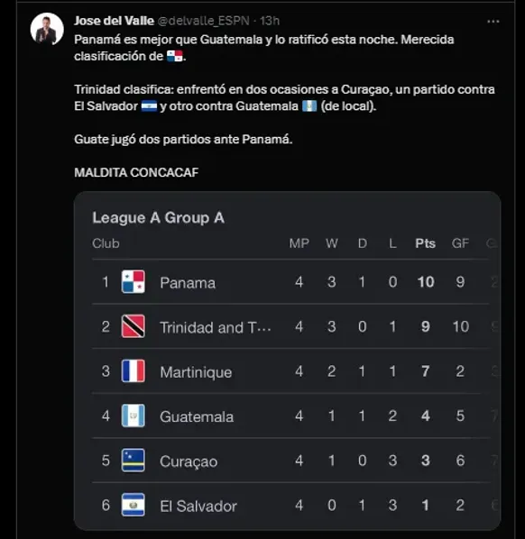Click the Martinique flag icon in table

coord(134,371)
